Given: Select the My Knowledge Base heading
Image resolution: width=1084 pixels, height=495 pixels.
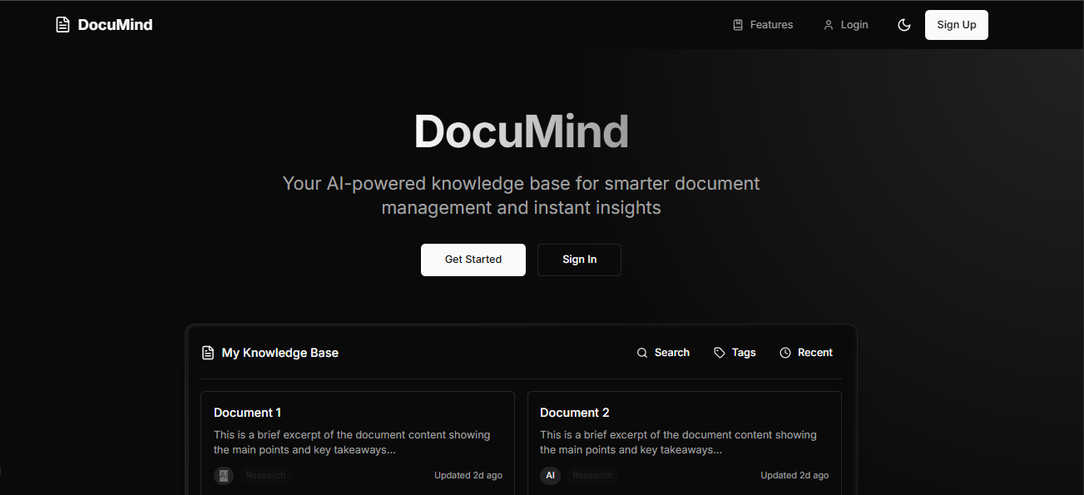Looking at the screenshot, I should point(280,353).
